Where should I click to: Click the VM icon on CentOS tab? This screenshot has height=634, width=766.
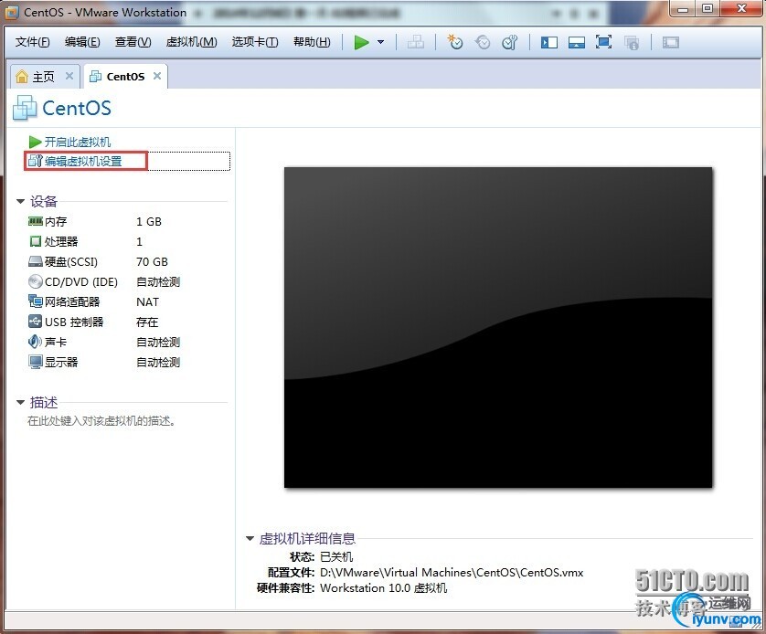96,76
